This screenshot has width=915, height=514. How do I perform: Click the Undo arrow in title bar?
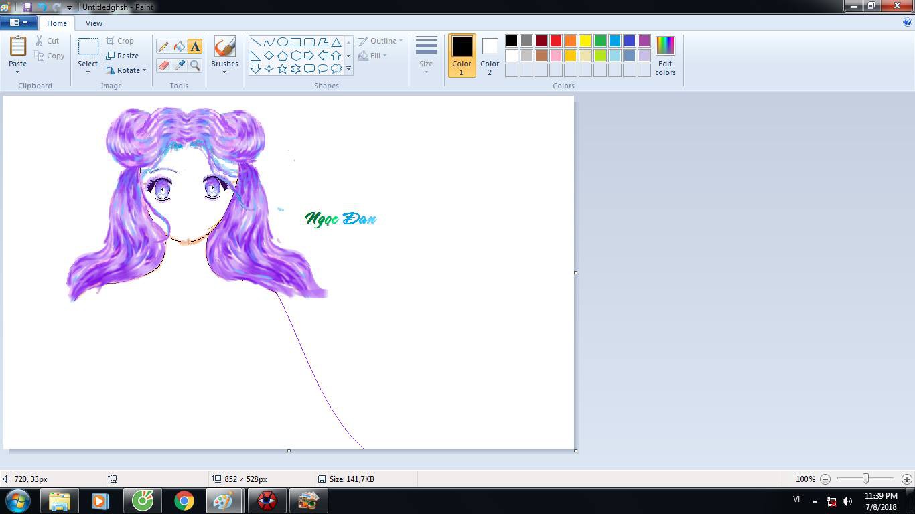tap(42, 7)
